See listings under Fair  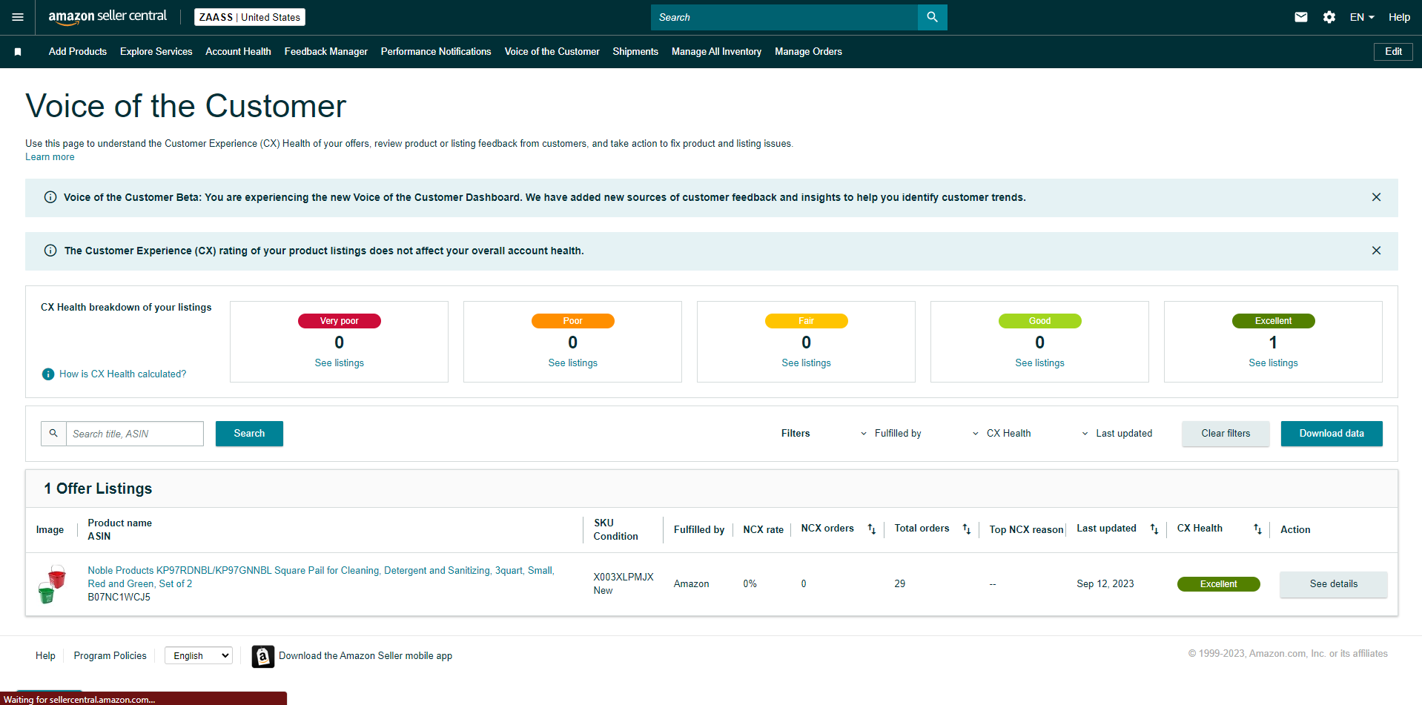807,363
